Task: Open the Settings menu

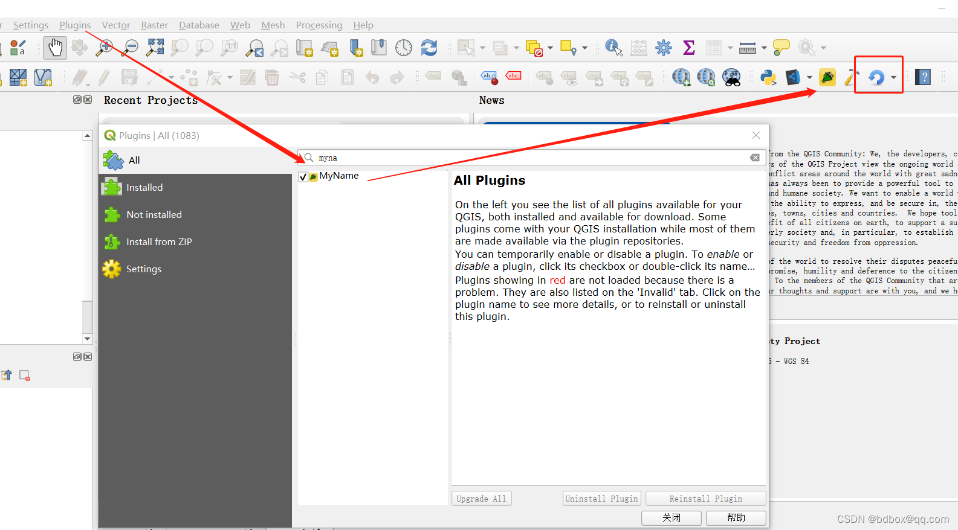Action: 31,25
